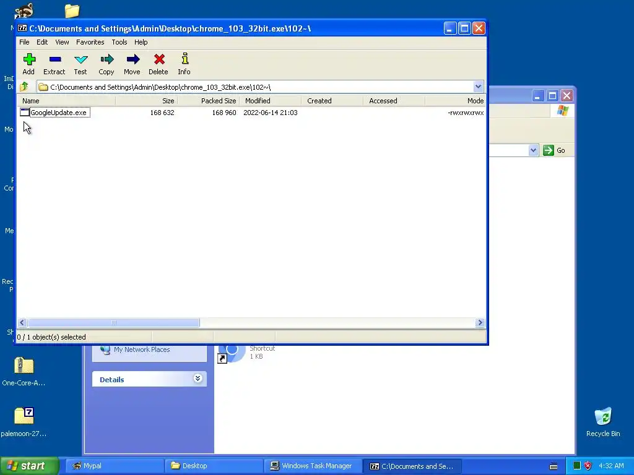
Task: Click the Move toolbar icon
Action: tap(132, 59)
